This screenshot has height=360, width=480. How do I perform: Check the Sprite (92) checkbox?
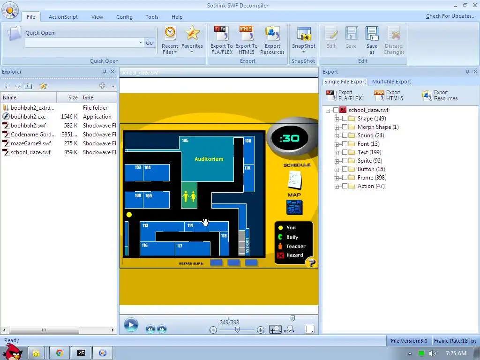[x=345, y=161]
